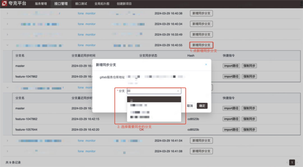The image size is (303, 167).
Task: Switch to the 接口管理 tab
Action: [x=61, y=4]
